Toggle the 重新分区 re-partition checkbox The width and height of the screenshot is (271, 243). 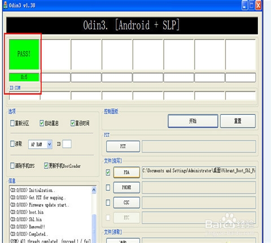point(12,123)
